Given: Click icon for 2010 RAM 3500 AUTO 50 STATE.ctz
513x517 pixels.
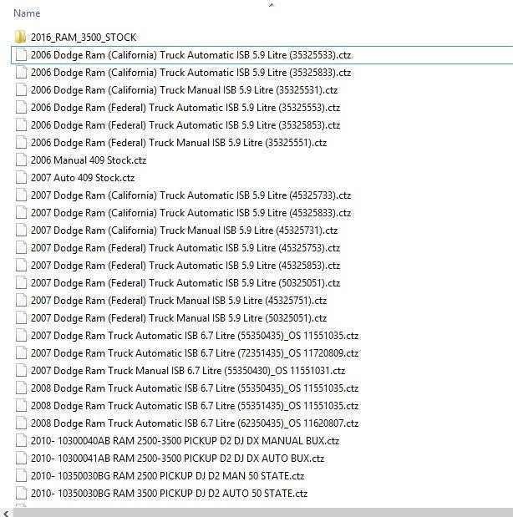Looking at the screenshot, I should [x=21, y=493].
